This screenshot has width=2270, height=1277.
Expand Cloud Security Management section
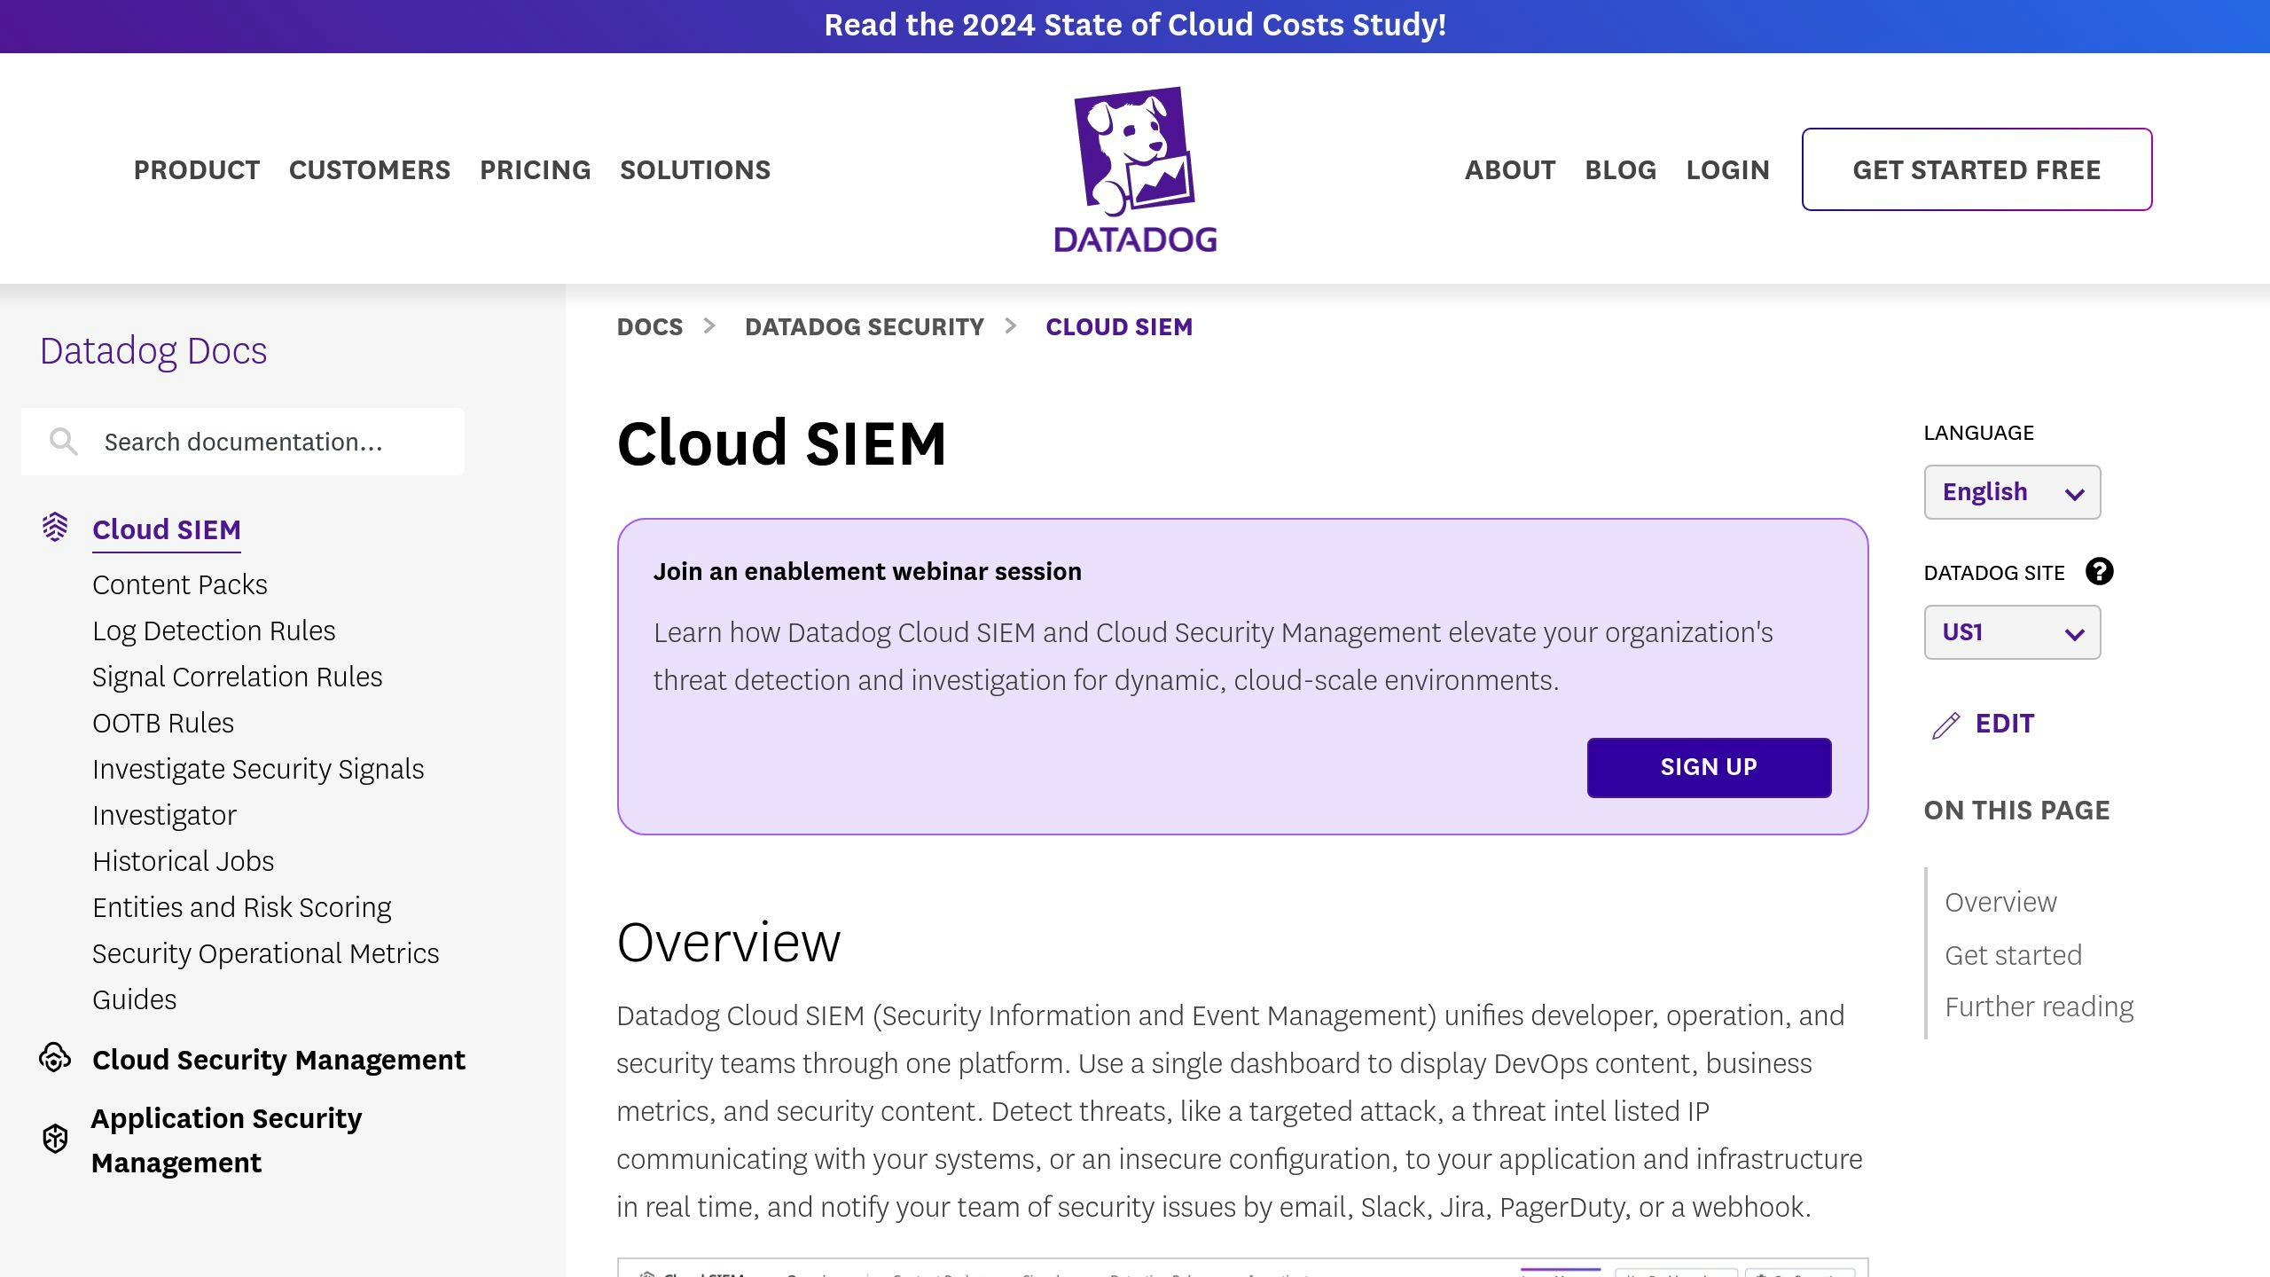click(278, 1060)
